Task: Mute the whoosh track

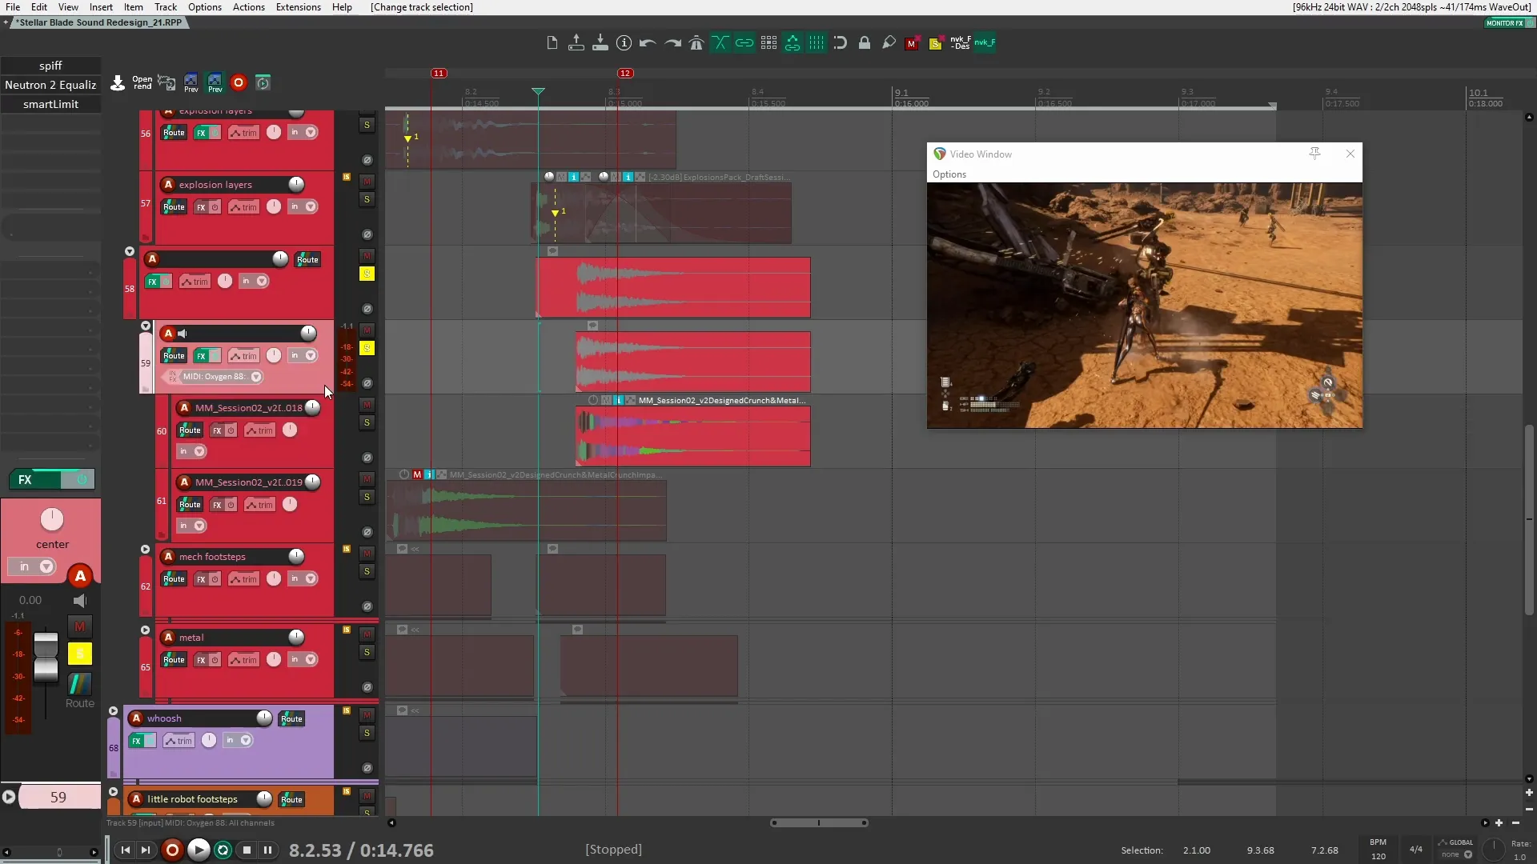Action: pos(367,714)
